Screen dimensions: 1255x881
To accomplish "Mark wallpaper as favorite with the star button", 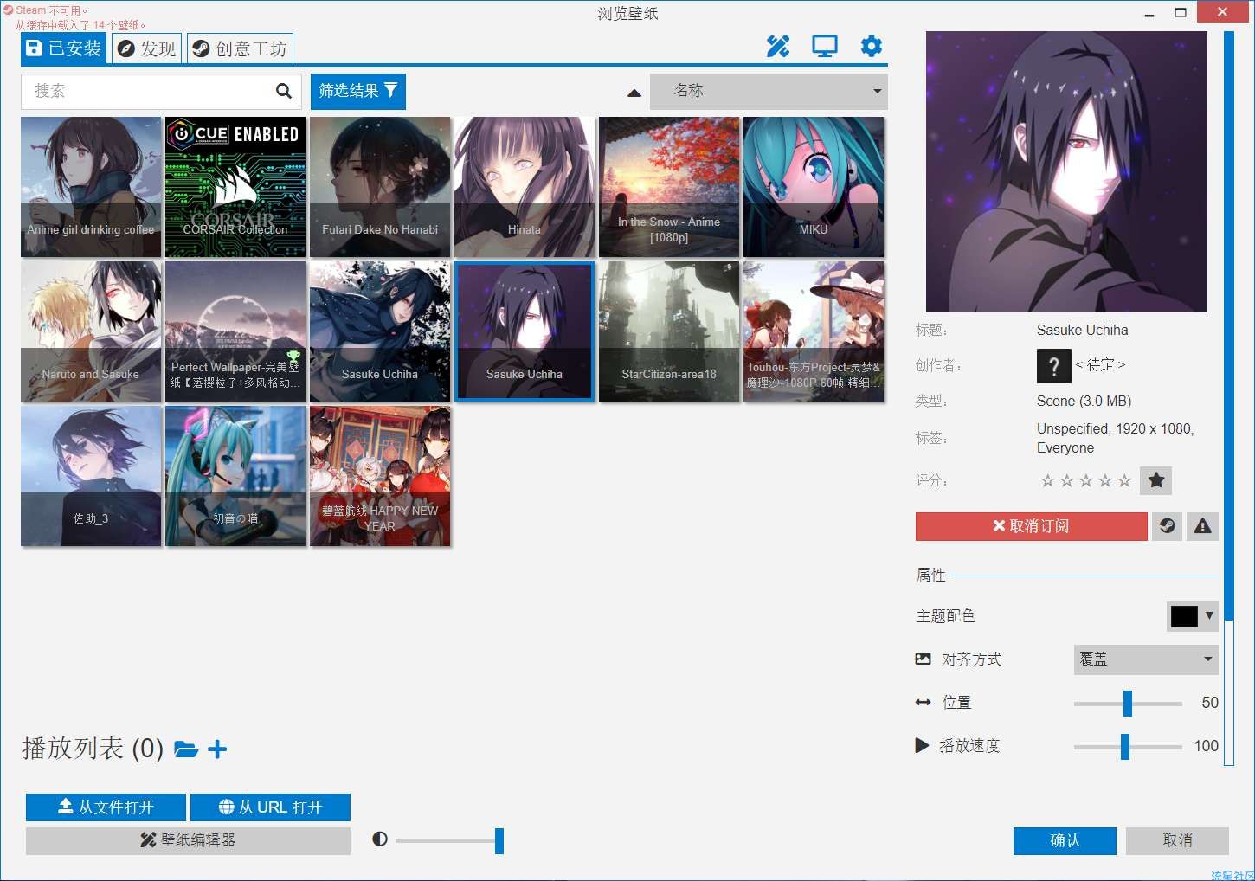I will point(1155,480).
